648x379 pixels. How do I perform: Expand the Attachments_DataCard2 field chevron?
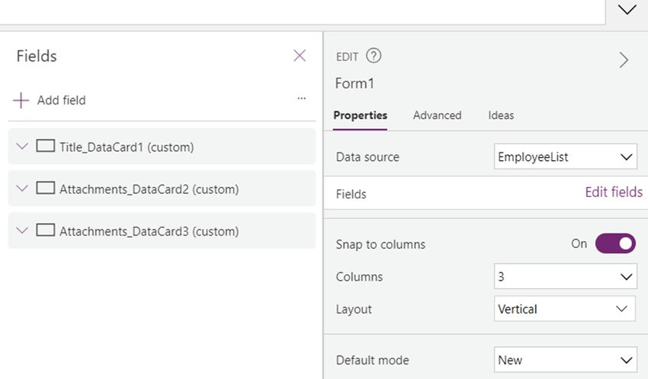coord(22,188)
